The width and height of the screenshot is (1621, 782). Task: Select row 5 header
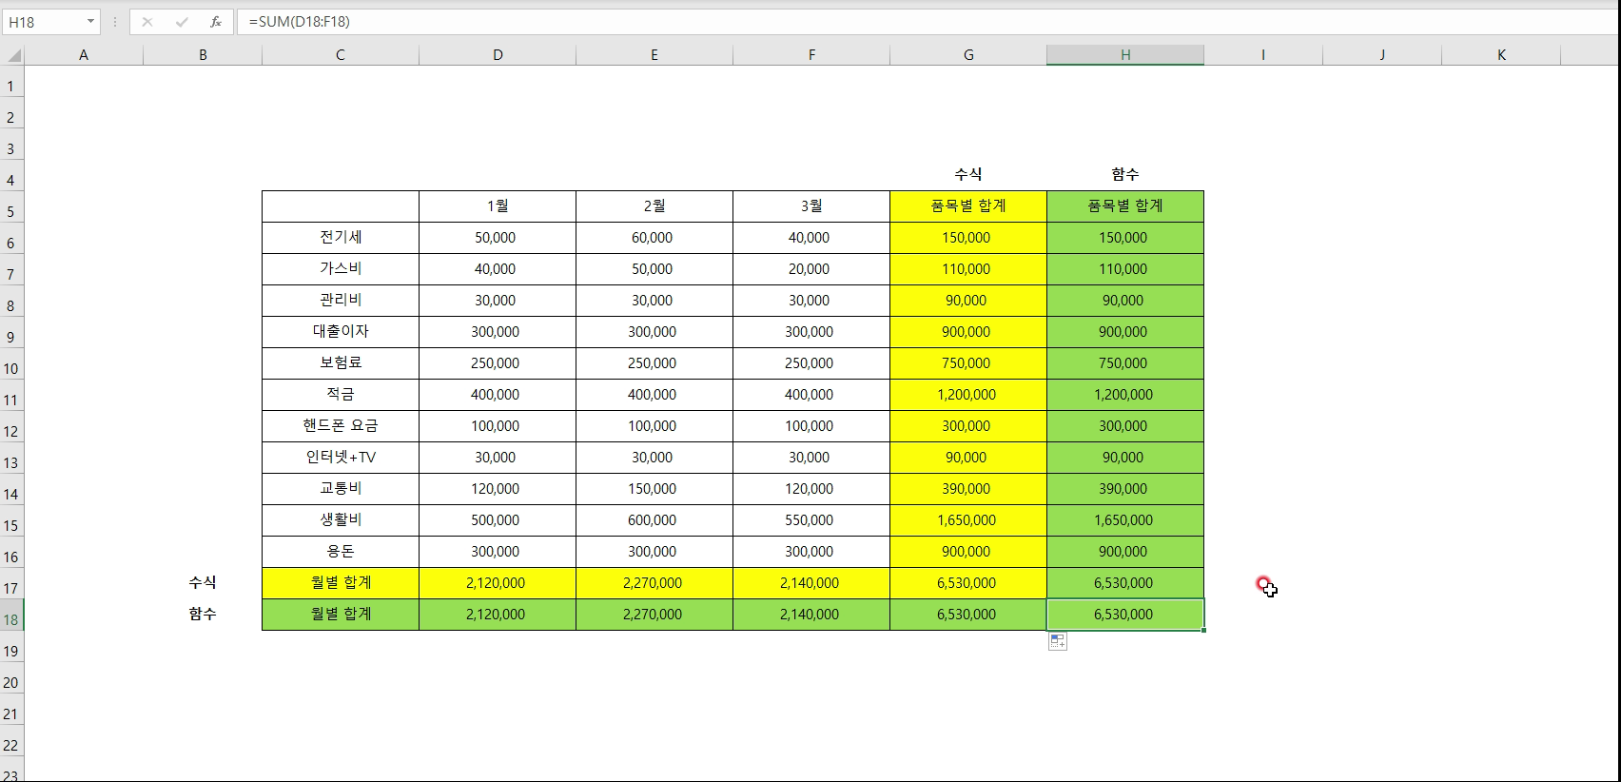(11, 206)
